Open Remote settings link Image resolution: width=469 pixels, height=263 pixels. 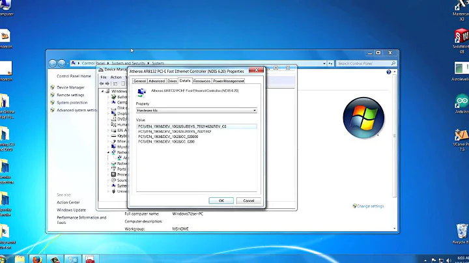70,95
